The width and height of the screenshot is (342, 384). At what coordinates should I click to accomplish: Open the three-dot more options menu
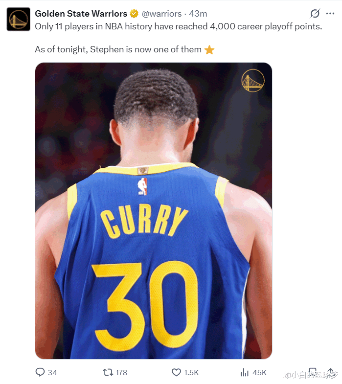tap(330, 14)
